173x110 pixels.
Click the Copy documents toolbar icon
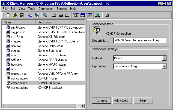click(37, 15)
